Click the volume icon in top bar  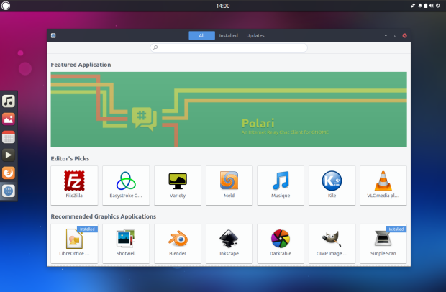pos(432,6)
